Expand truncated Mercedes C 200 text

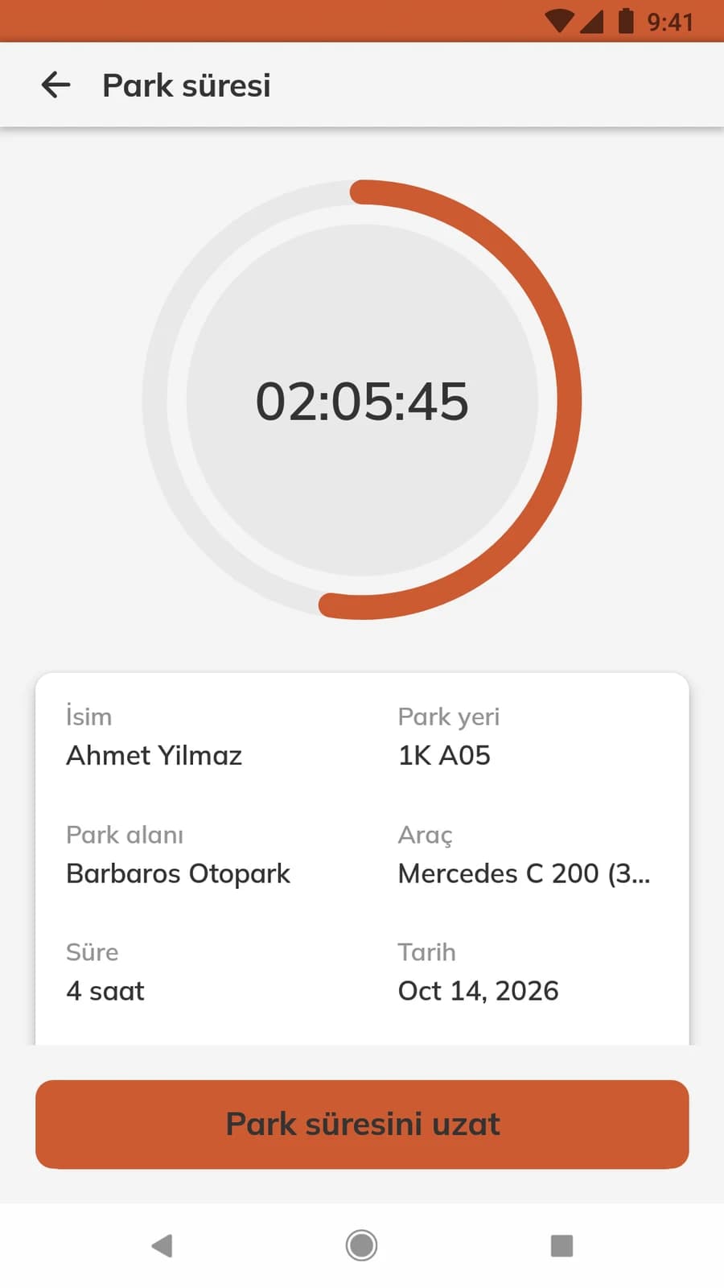[x=524, y=873]
